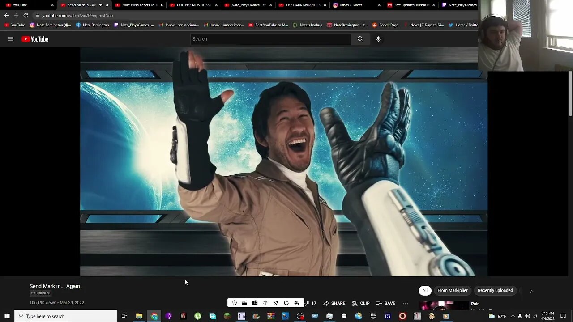Screen dimensions: 573x322
Task: Select the THE DARK KNIGHT tab
Action: 303,5
